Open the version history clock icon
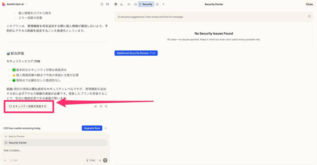317x165 pixels. (x=102, y=4)
